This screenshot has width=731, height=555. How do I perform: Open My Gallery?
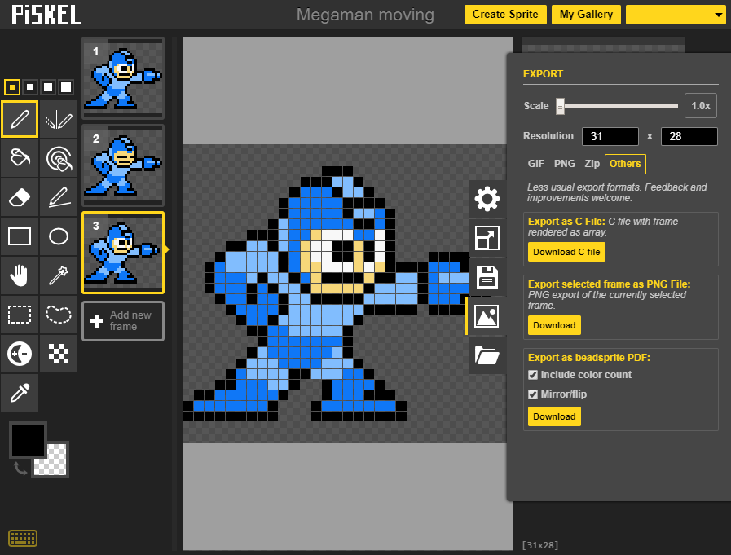click(x=586, y=15)
